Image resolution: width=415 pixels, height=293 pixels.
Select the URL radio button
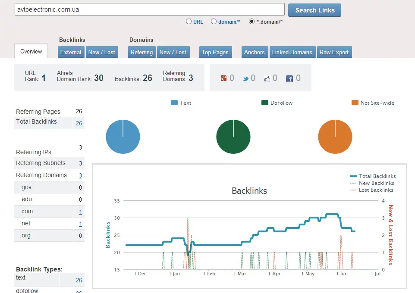click(189, 22)
